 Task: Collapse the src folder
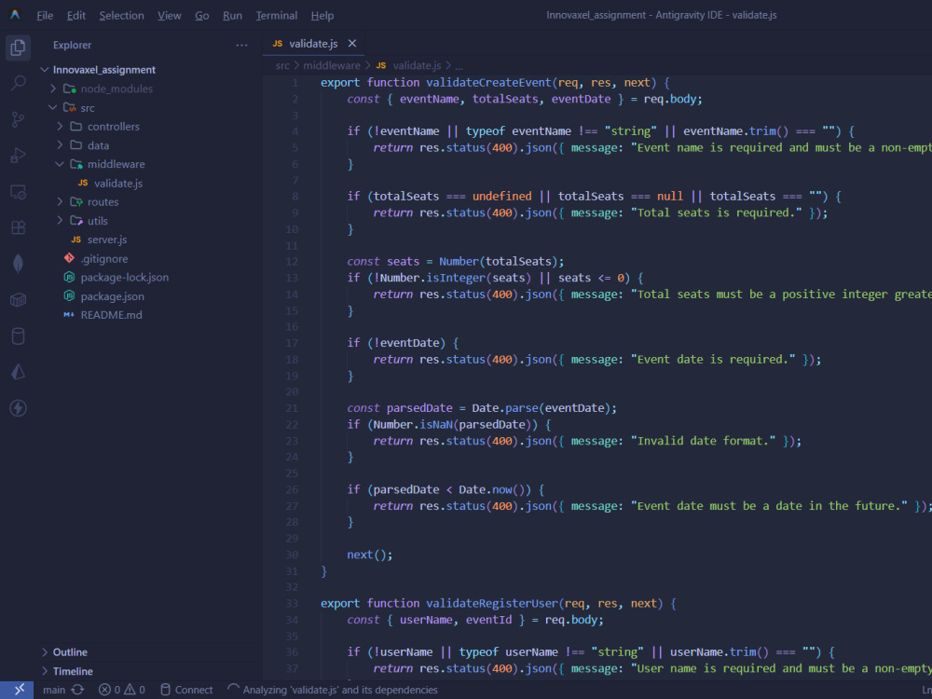point(53,107)
